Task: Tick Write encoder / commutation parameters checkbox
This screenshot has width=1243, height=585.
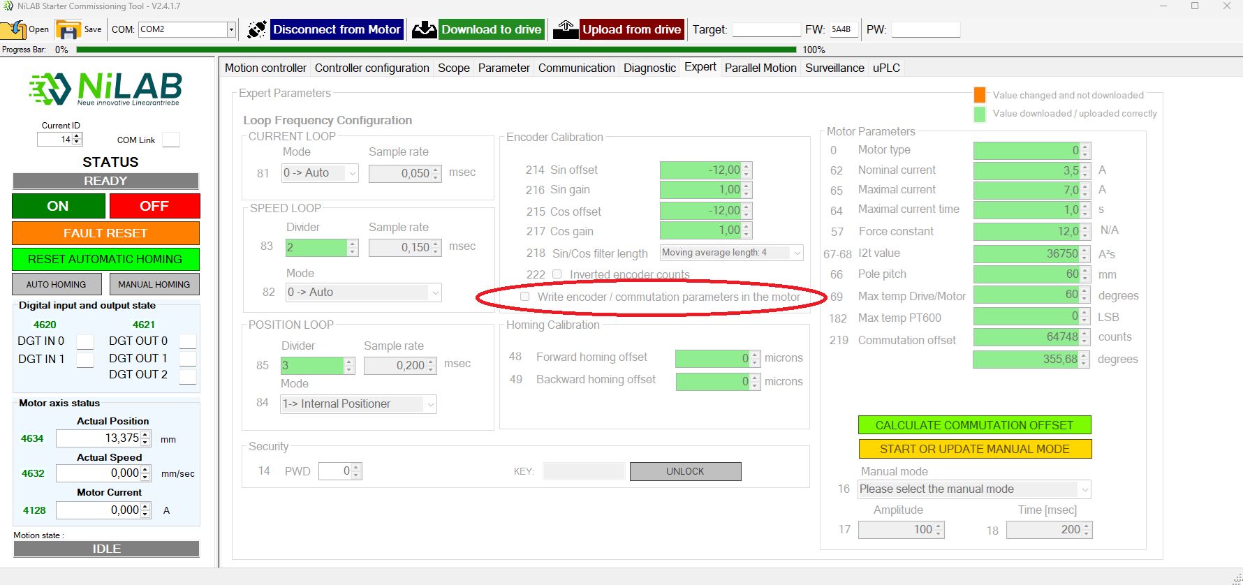Action: [524, 297]
